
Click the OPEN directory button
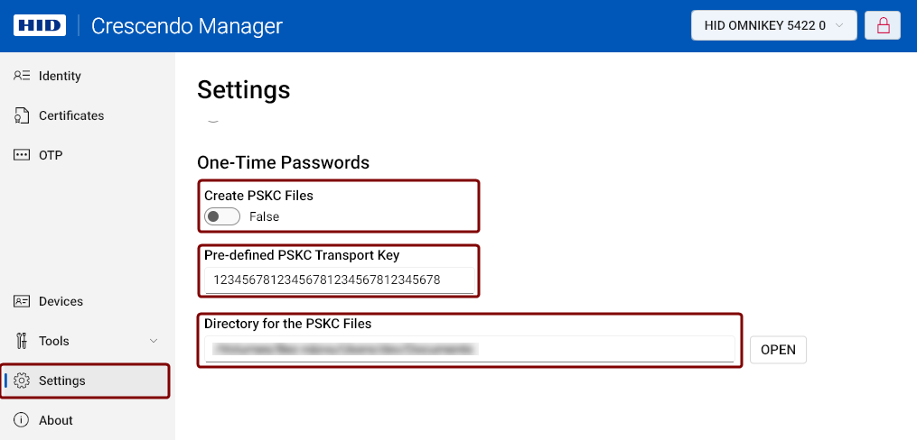(x=778, y=350)
